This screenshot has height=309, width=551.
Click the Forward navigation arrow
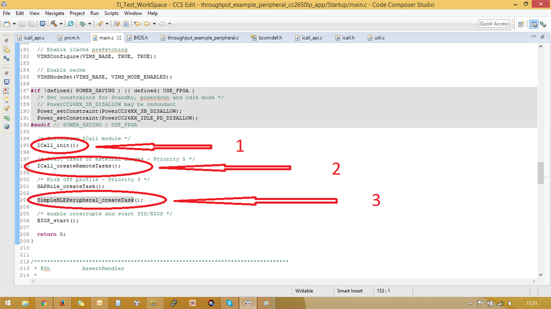click(162, 24)
